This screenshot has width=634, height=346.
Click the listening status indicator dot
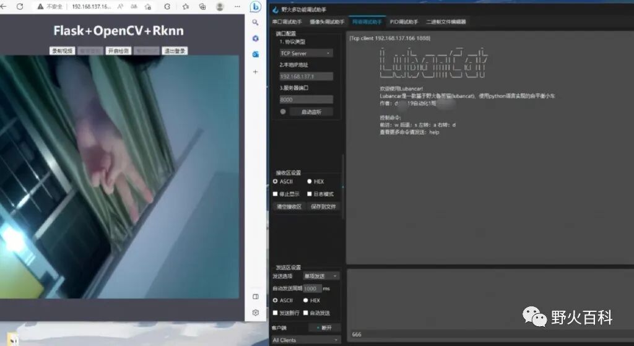(283, 111)
